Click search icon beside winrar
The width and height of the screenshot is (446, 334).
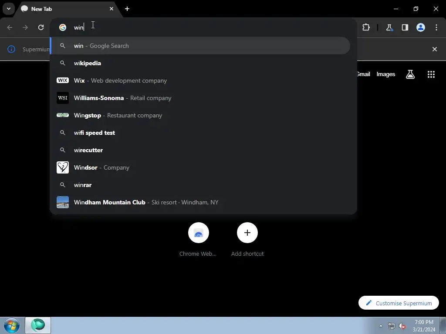[63, 185]
